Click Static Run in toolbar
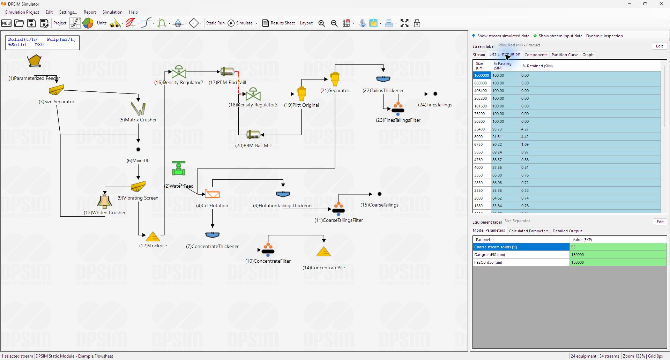 pos(215,23)
